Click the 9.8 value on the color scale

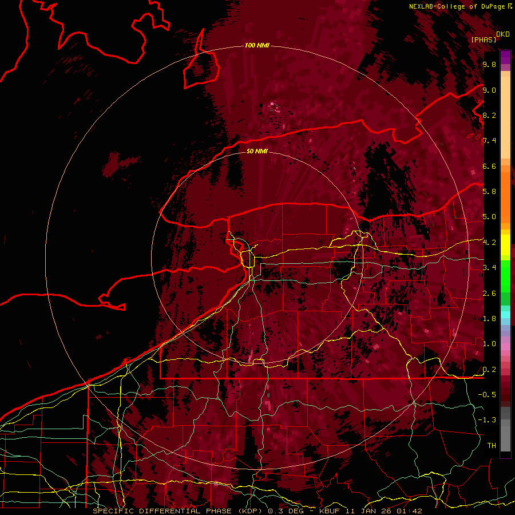click(x=489, y=64)
